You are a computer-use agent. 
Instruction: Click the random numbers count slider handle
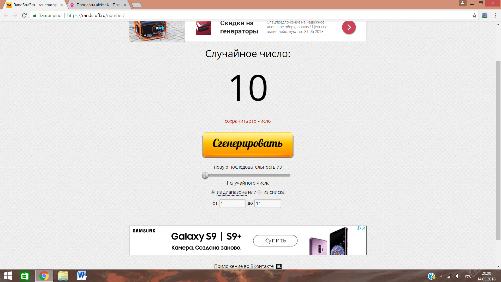tap(205, 175)
